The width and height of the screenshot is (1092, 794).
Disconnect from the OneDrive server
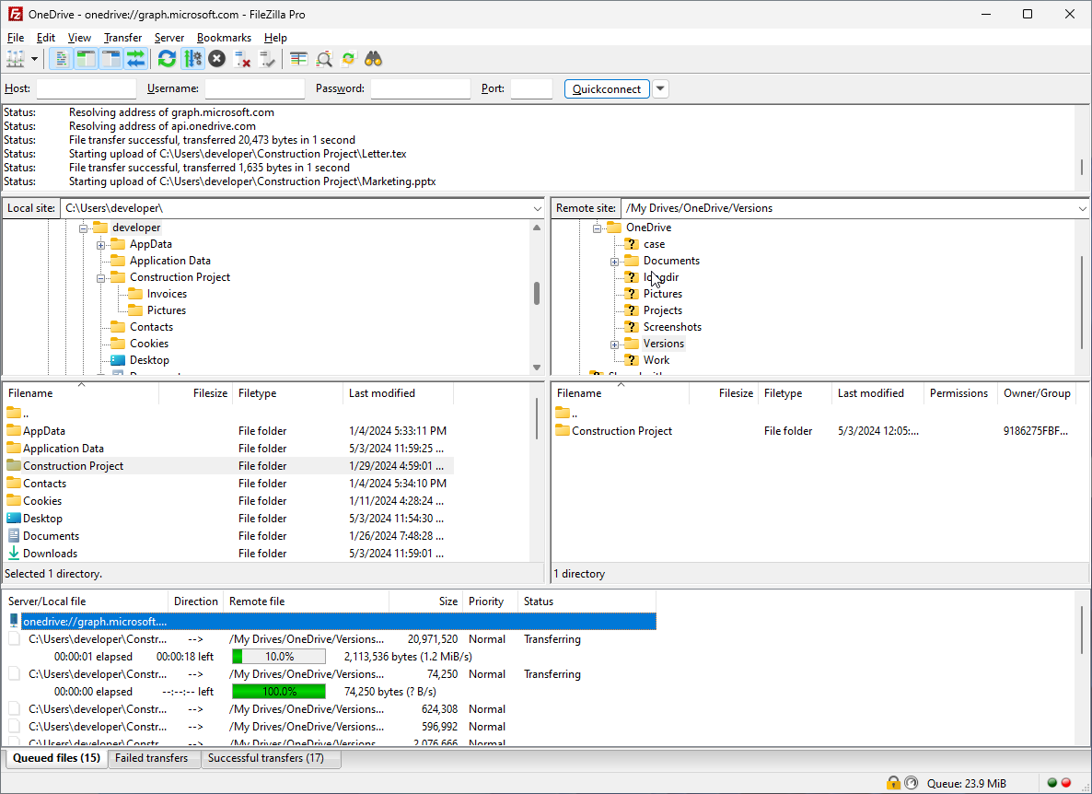(x=242, y=58)
